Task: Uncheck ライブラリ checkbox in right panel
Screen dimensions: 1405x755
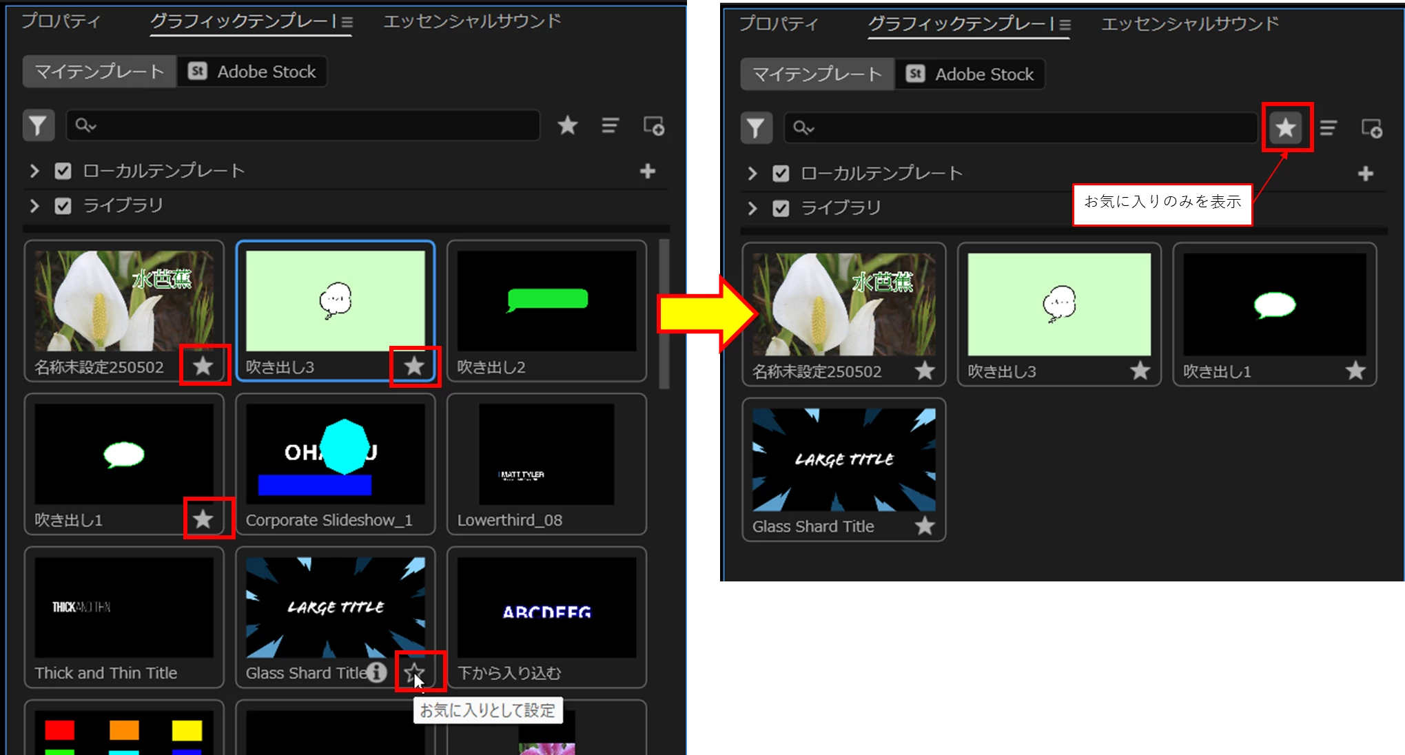Action: (x=781, y=208)
